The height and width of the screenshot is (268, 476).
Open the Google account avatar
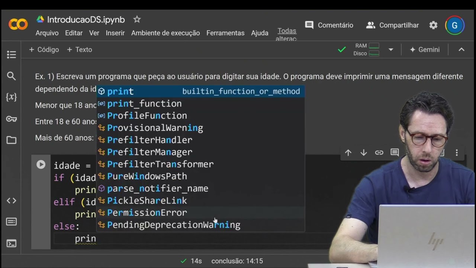454,25
